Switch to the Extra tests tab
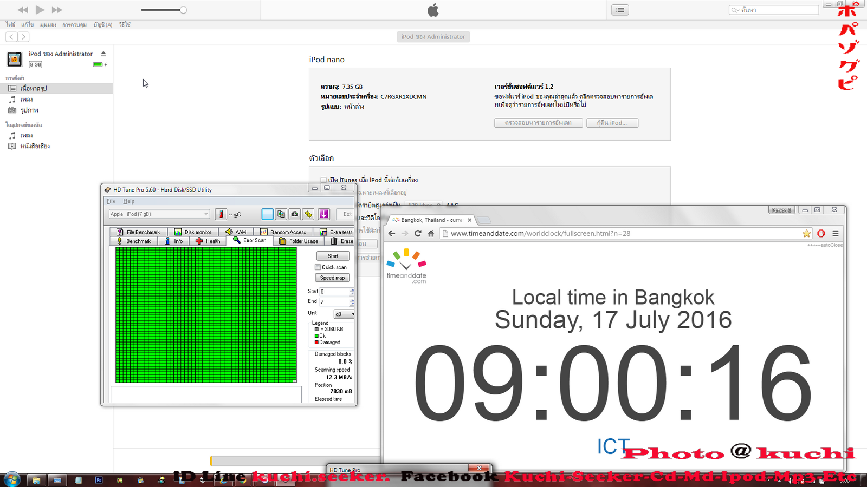The height and width of the screenshot is (487, 867). [336, 232]
